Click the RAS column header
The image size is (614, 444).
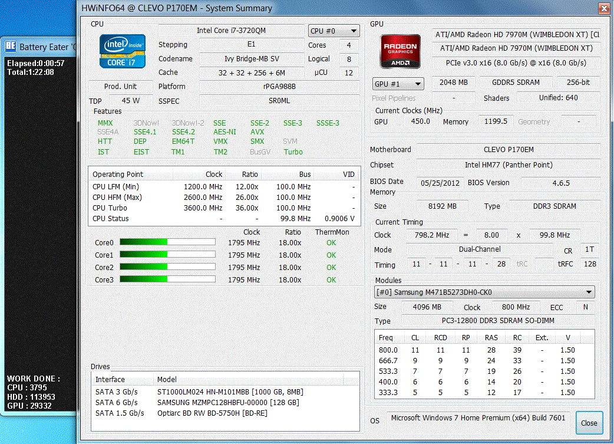(491, 337)
